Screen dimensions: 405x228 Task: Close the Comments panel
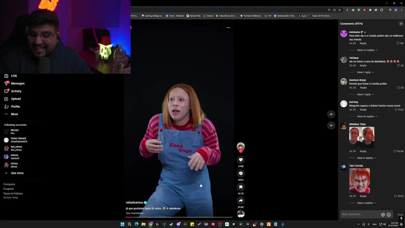pos(401,24)
